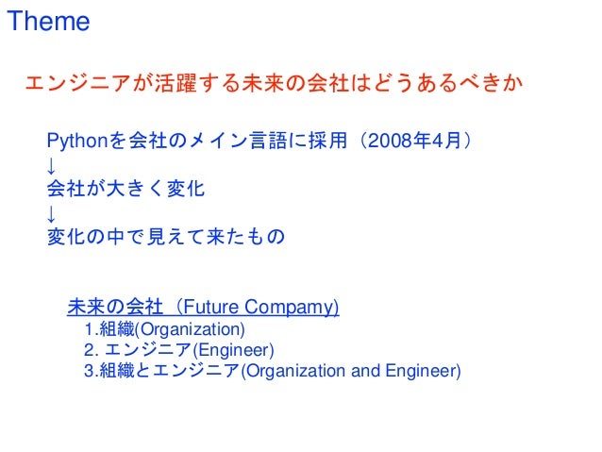Click 'あるべきか' at end of red headline
The height and width of the screenshot is (452, 602).
(x=470, y=83)
